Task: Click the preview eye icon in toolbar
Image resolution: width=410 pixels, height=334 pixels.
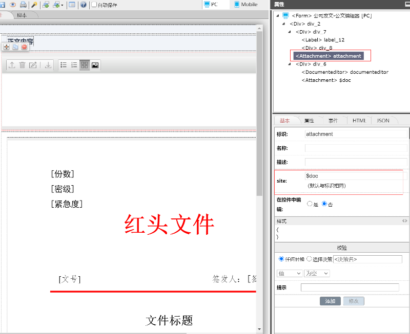Action: click(13, 5)
